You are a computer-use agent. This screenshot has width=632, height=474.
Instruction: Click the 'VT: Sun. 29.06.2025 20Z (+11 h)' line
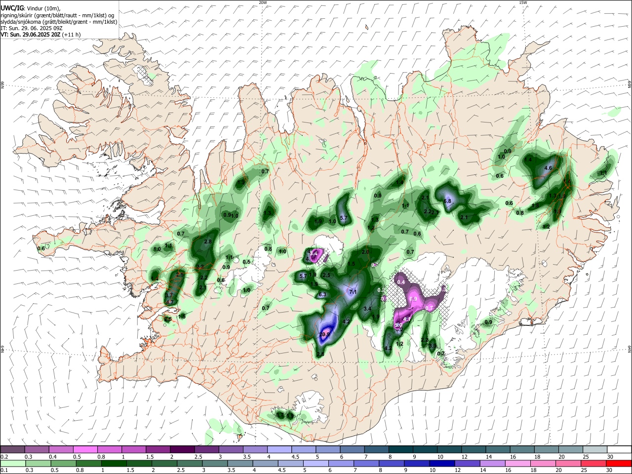coord(40,35)
